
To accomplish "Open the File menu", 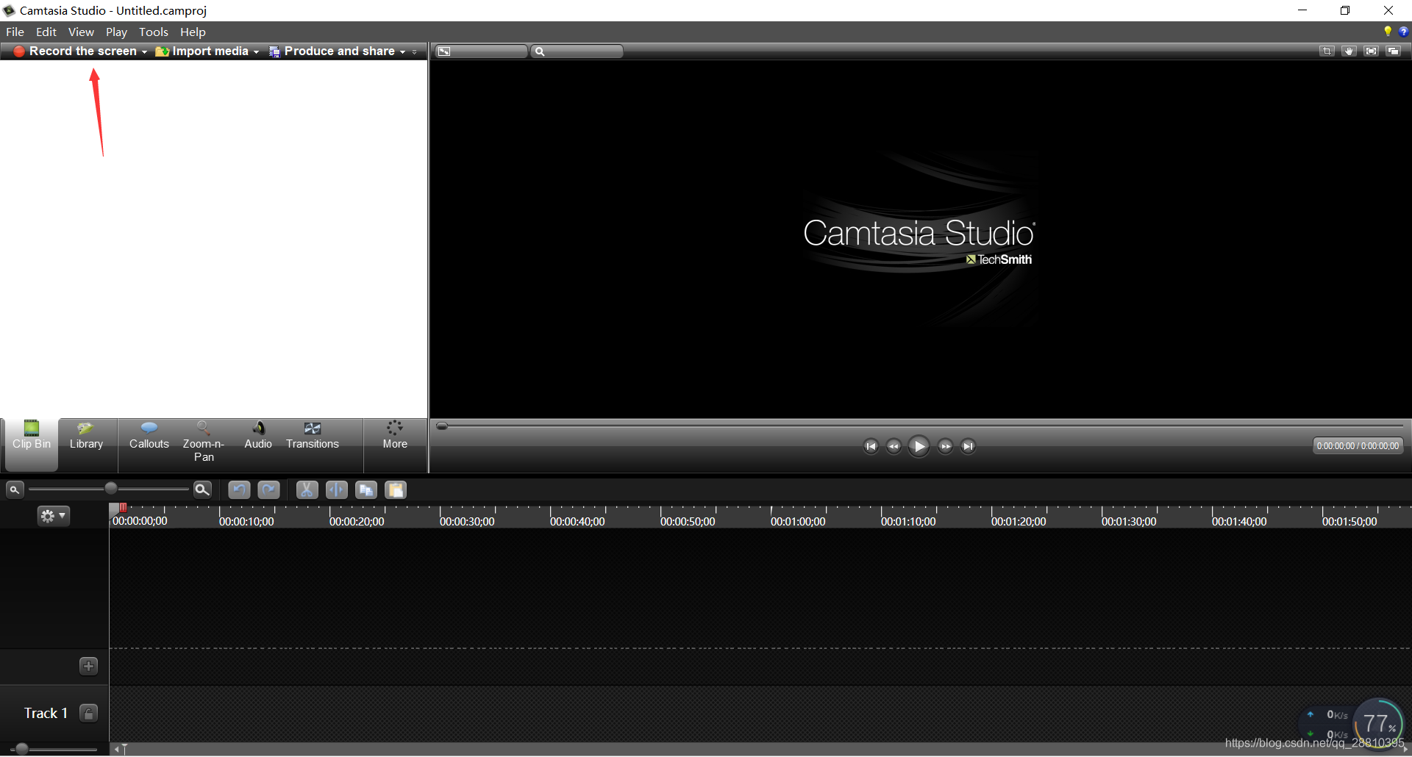I will (15, 32).
